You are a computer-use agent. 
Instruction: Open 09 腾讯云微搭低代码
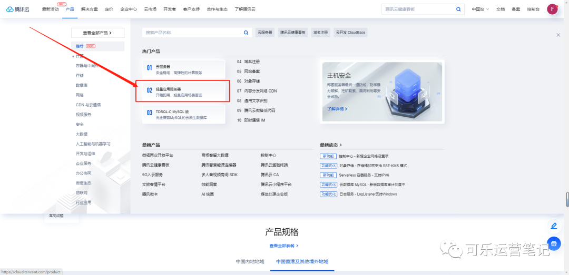(256, 110)
